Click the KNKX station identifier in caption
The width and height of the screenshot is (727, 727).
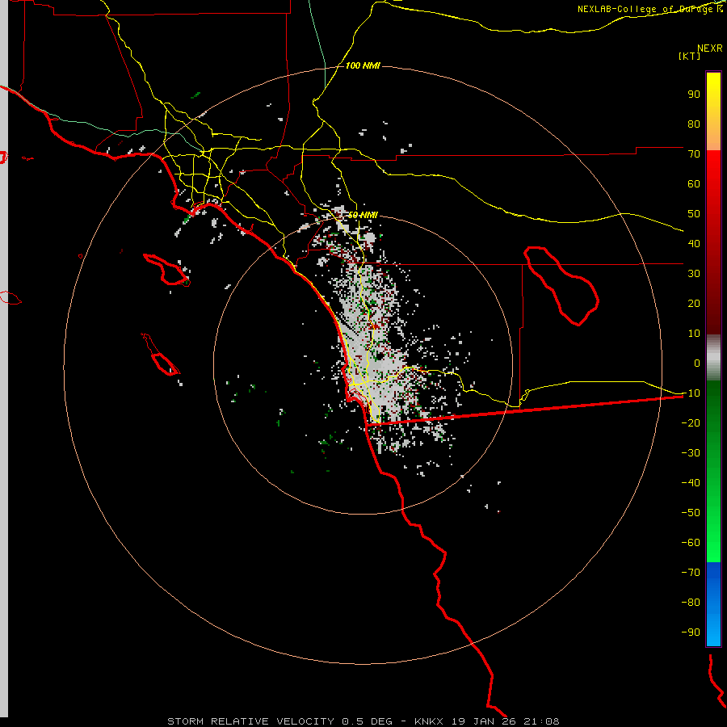click(429, 721)
